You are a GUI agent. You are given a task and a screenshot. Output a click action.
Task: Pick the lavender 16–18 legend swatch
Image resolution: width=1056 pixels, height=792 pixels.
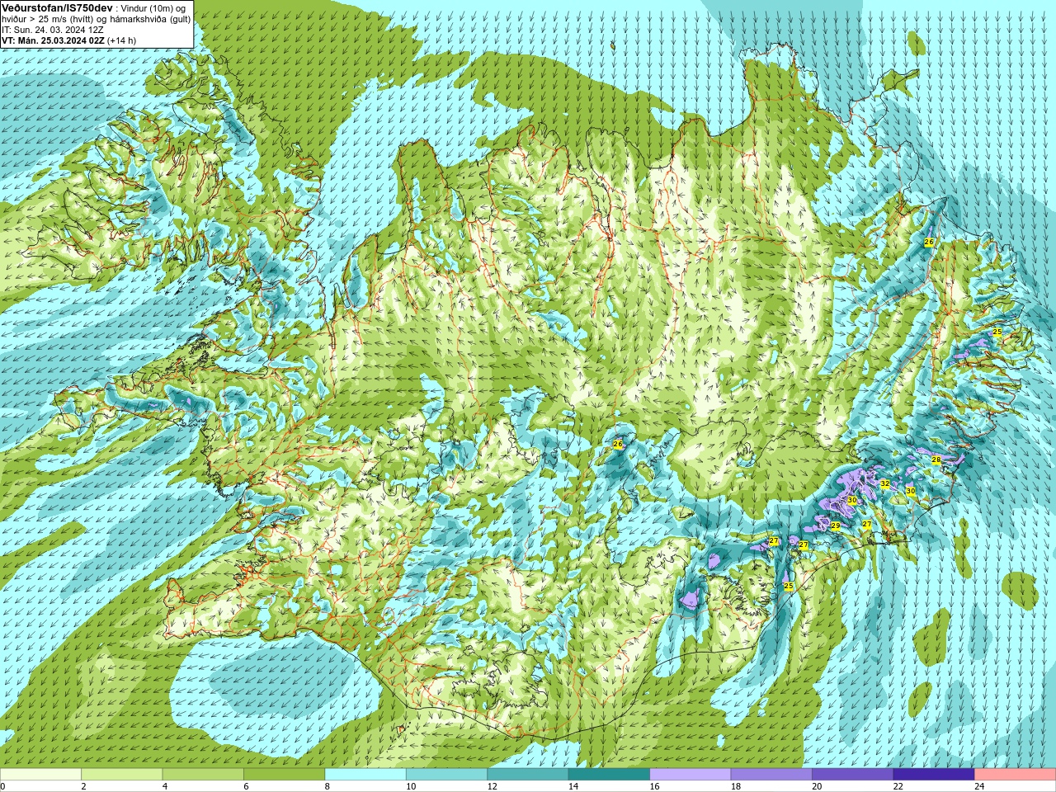[691, 775]
